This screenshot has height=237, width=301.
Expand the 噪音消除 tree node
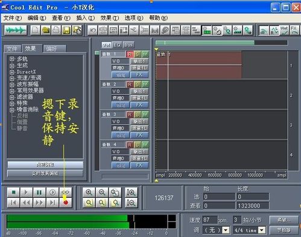point(12,110)
